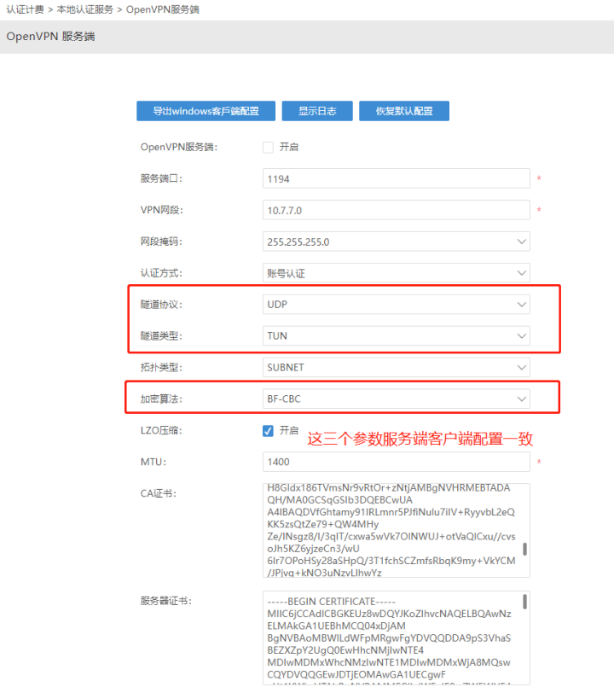
Task: Click inside the CA证书 text area
Action: tap(388, 530)
